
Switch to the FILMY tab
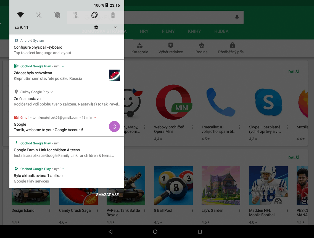tap(168, 31)
